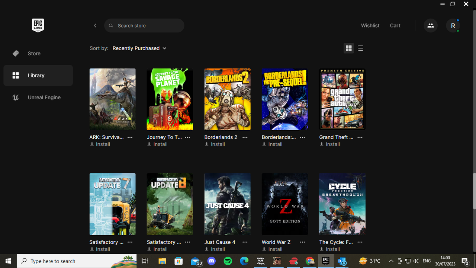
Task: Install Grand Theft Auto V
Action: point(330,144)
